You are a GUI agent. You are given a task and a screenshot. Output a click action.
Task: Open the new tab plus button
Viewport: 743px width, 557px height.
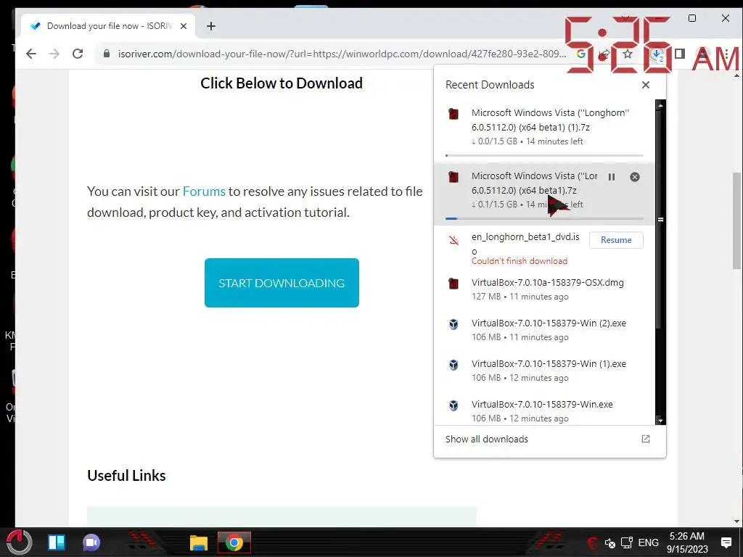click(x=211, y=26)
